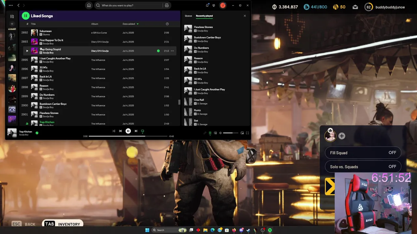Open Steam from the taskbar
This screenshot has height=234, width=417.
coord(248,230)
